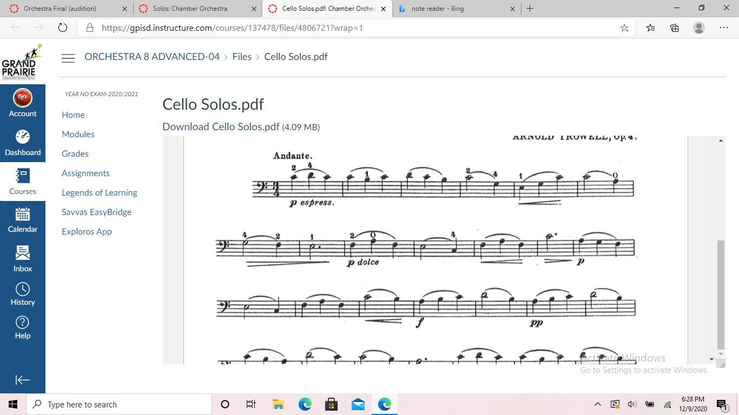Open File Explorer from taskbar
The height and width of the screenshot is (415, 739).
pos(278,404)
